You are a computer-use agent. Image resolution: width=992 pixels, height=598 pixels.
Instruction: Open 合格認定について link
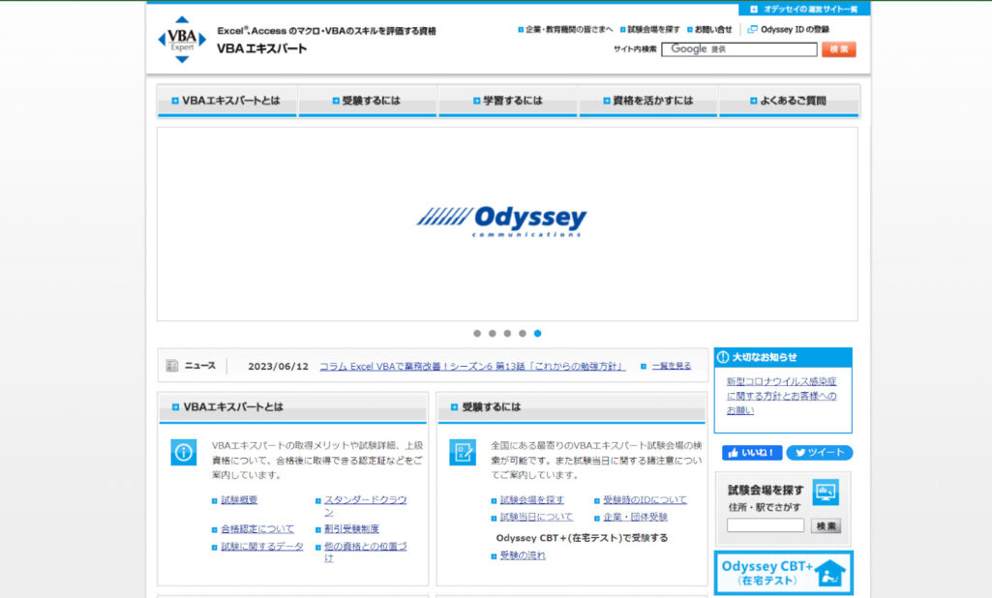(257, 529)
